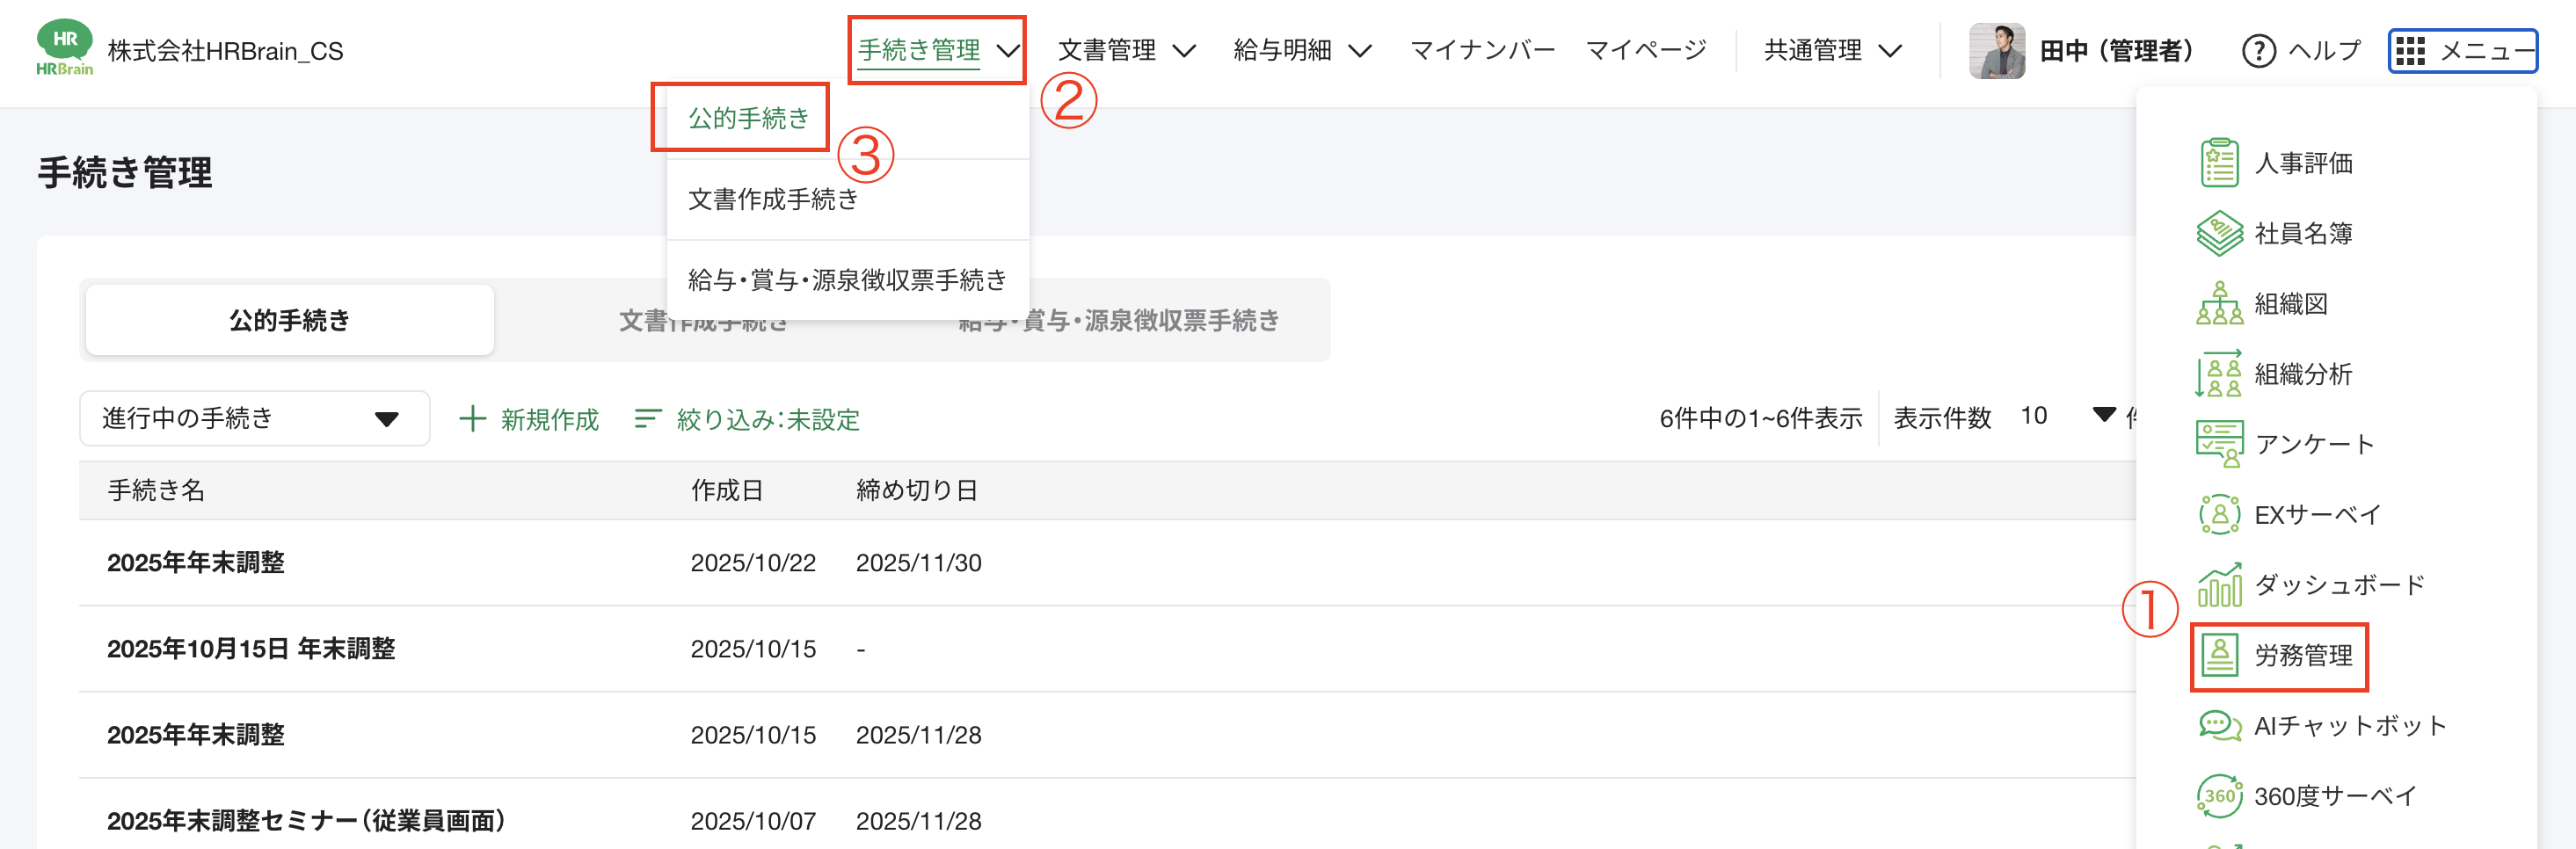Screen dimensions: 2576x849
Task: Click the 組織図 icon
Action: click(x=2222, y=302)
